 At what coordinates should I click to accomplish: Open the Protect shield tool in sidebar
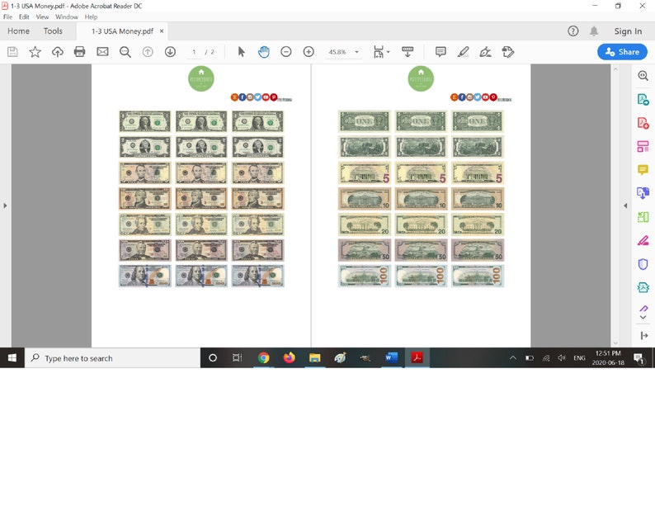[x=643, y=264]
